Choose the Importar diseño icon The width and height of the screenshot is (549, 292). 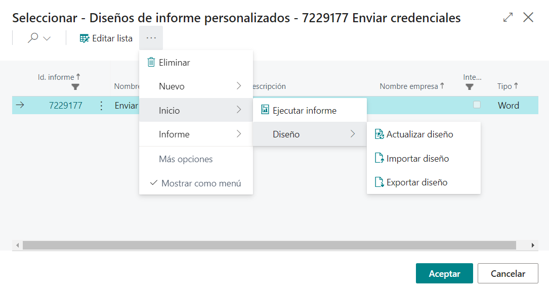pyautogui.click(x=379, y=159)
